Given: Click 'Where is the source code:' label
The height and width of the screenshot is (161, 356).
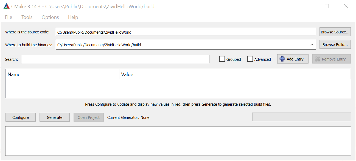Looking at the screenshot, I should point(27,32).
